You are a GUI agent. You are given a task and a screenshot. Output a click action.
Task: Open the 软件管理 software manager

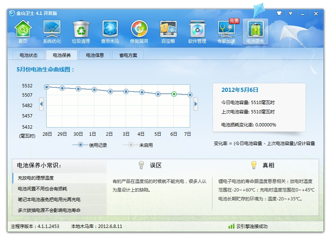coord(197,32)
